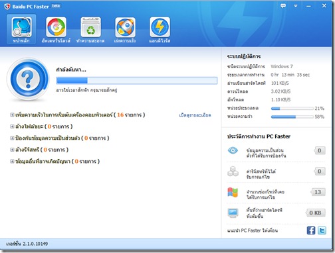
Task: Click the privacy protected count 0 badge
Action: [x=320, y=150]
